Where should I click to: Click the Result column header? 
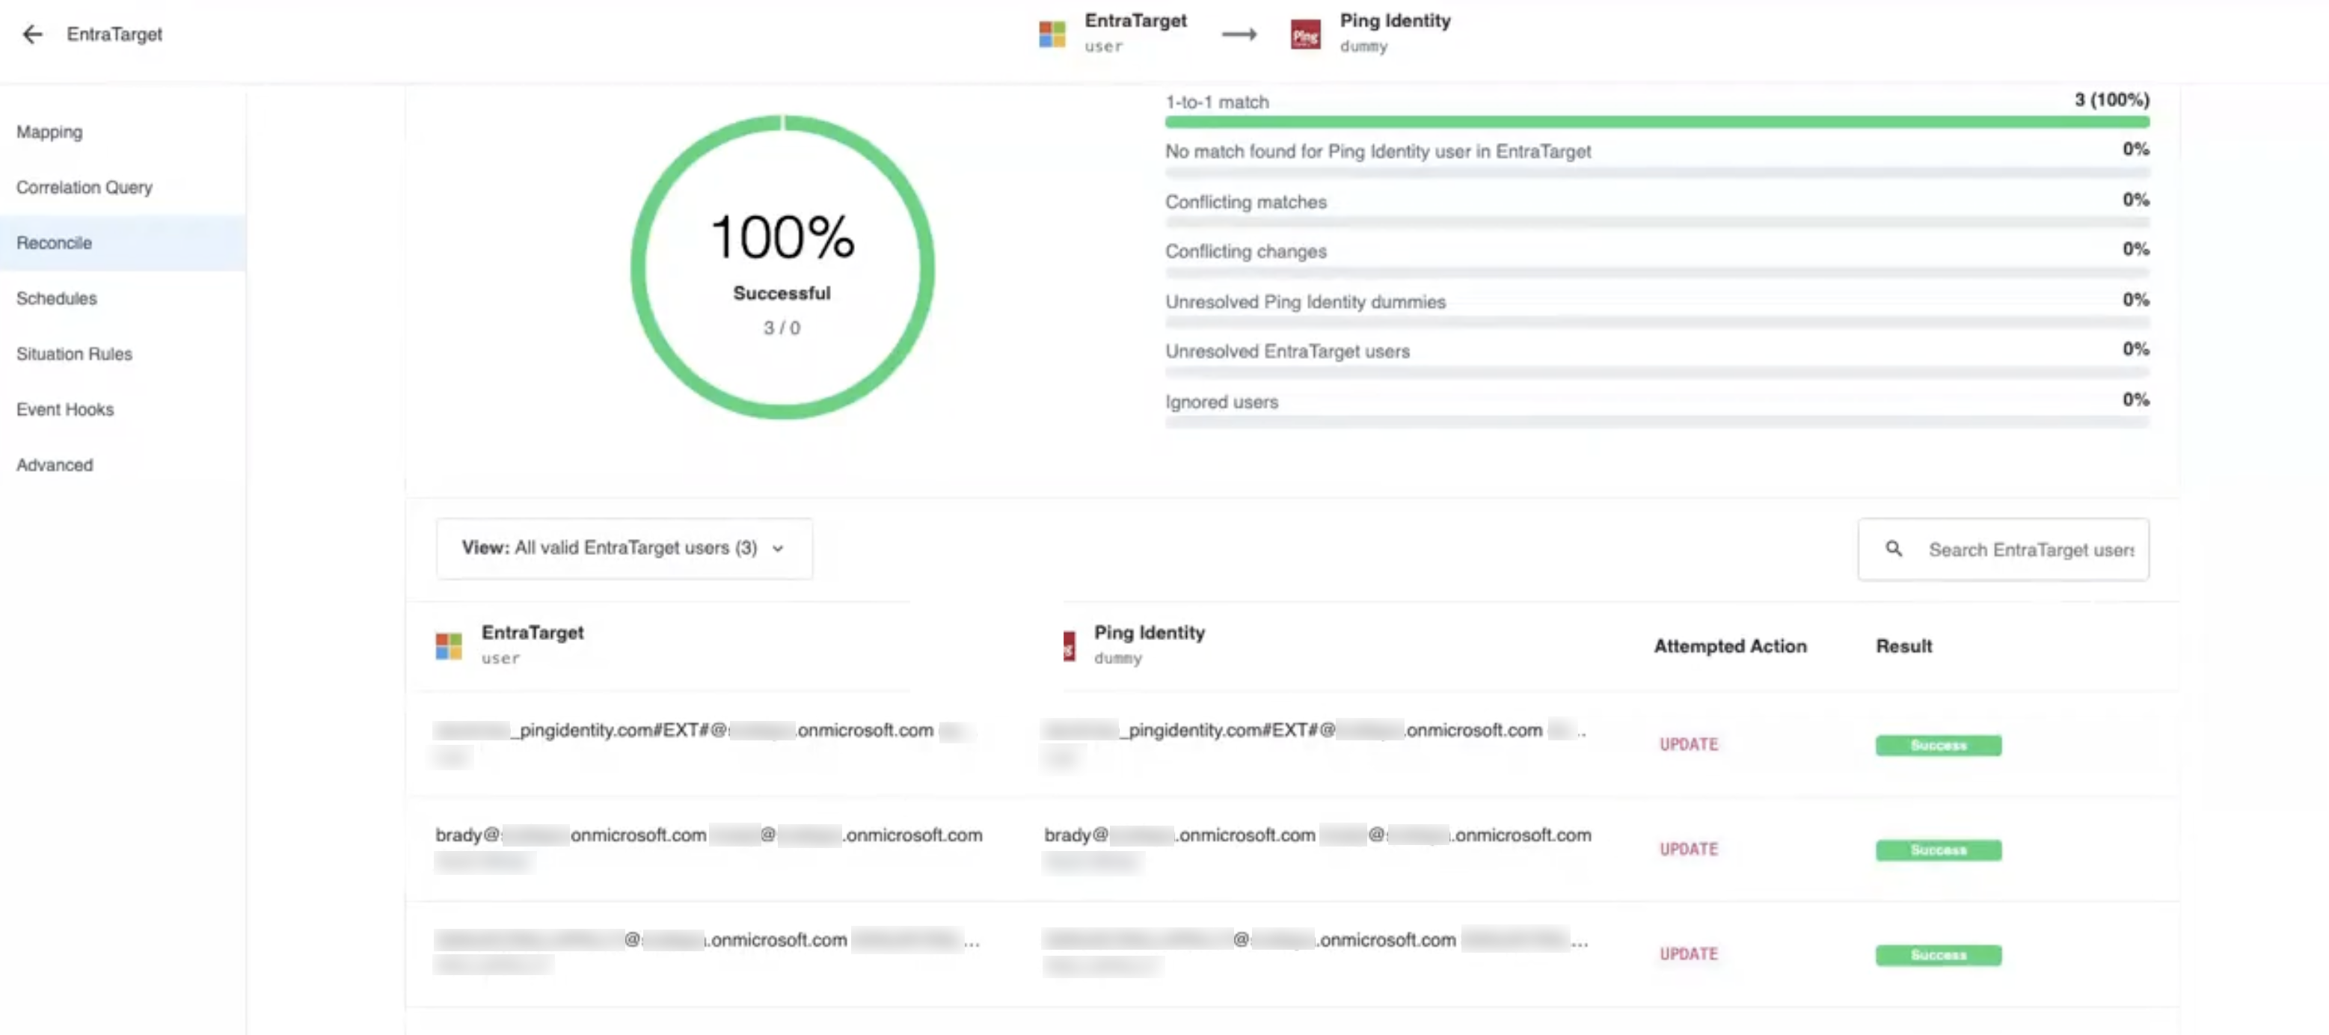(x=1903, y=645)
